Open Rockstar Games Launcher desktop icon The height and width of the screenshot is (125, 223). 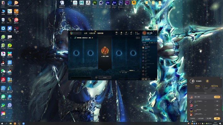(134, 4)
